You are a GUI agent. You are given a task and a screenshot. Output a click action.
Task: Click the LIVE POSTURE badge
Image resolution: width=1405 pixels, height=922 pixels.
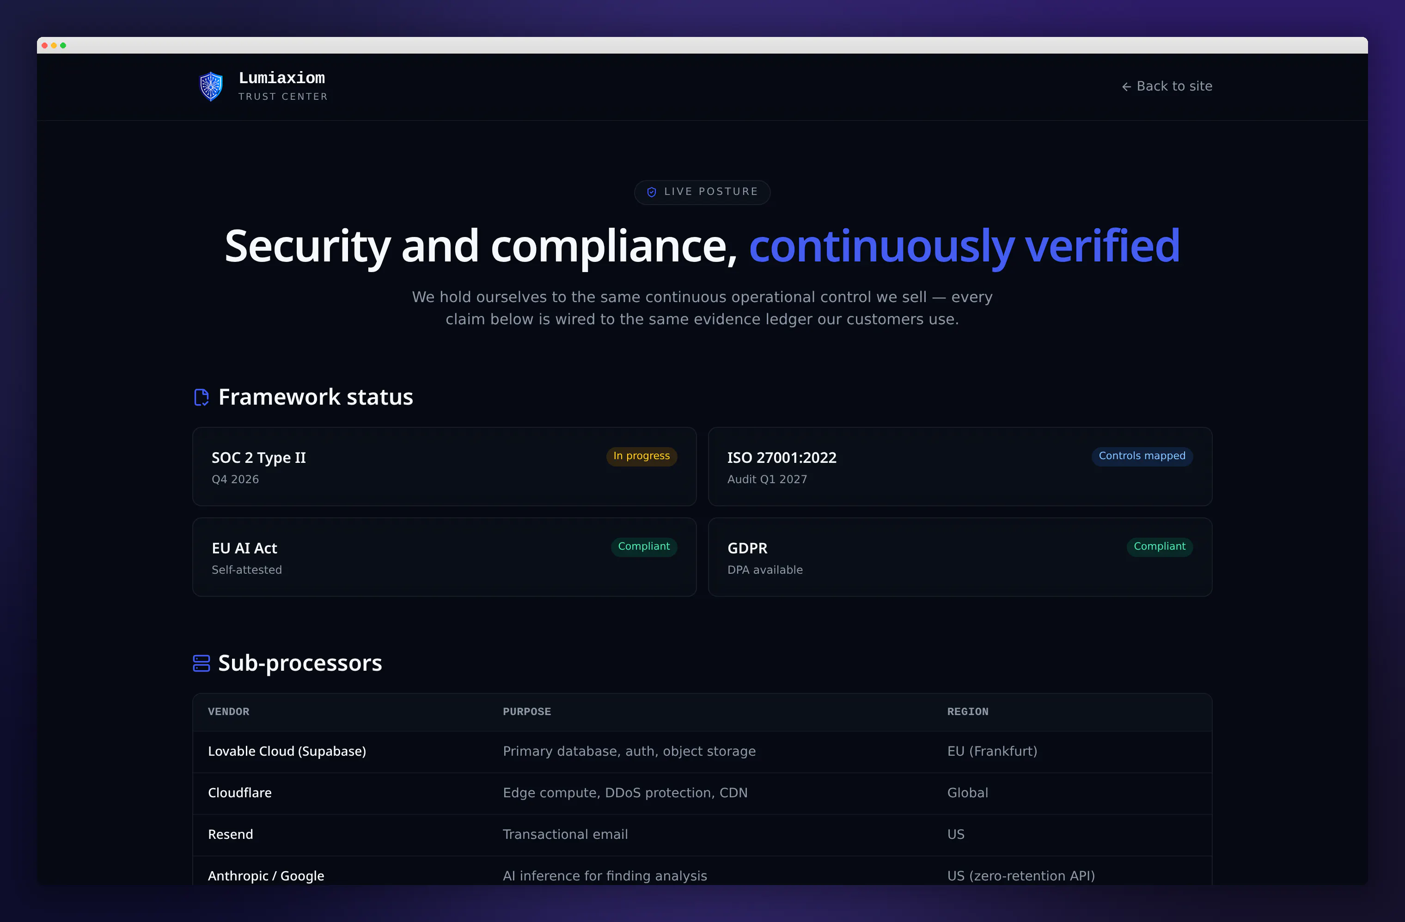coord(702,192)
